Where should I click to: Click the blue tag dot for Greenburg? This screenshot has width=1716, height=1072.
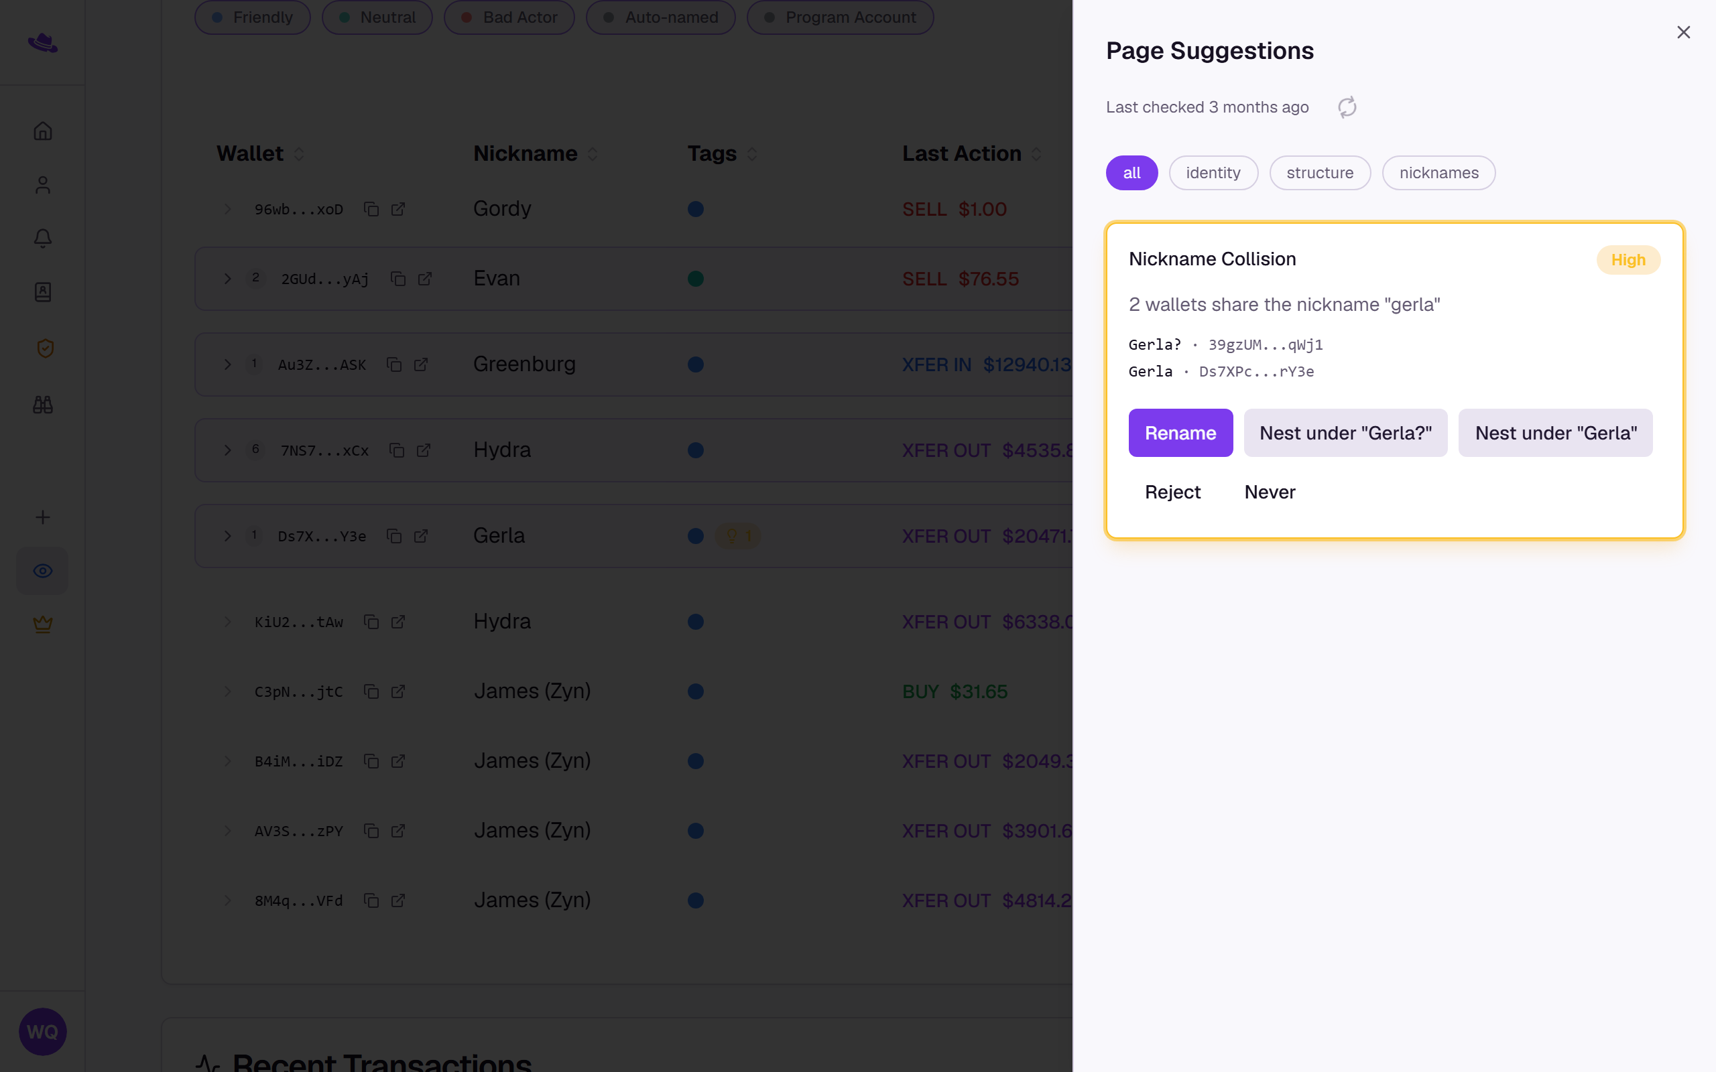click(x=696, y=364)
